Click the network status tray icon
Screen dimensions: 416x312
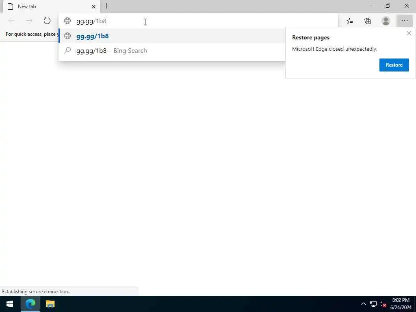pyautogui.click(x=373, y=304)
